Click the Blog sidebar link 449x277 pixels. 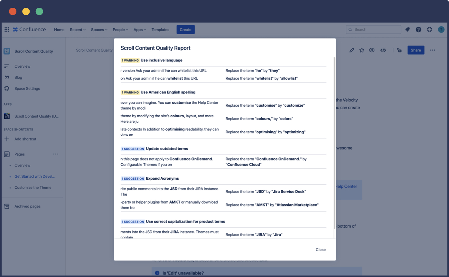[x=18, y=77]
